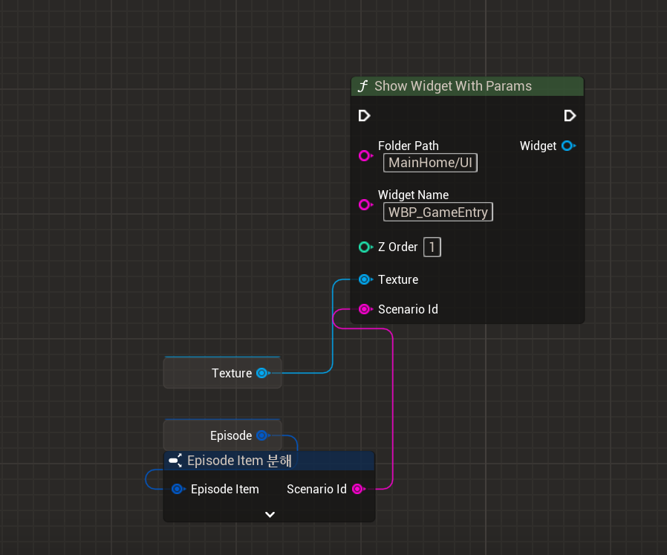Screen dimensions: 667x555
Task: Click the Z Order input pin
Action: pyautogui.click(x=365, y=247)
